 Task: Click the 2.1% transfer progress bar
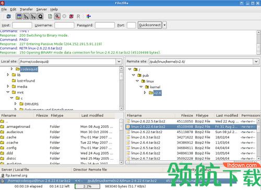tap(87, 186)
